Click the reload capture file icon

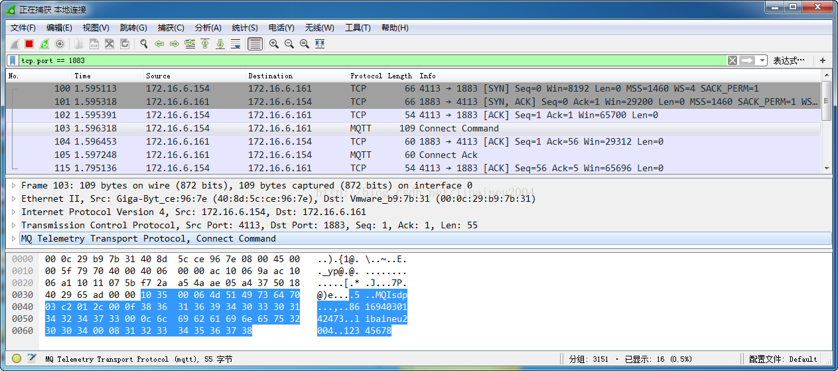(x=125, y=44)
